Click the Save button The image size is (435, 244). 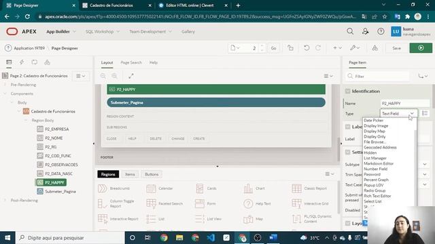396,48
